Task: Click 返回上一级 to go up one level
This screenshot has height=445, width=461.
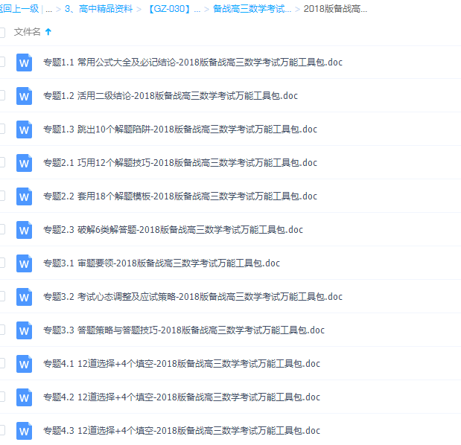Action: click(18, 10)
